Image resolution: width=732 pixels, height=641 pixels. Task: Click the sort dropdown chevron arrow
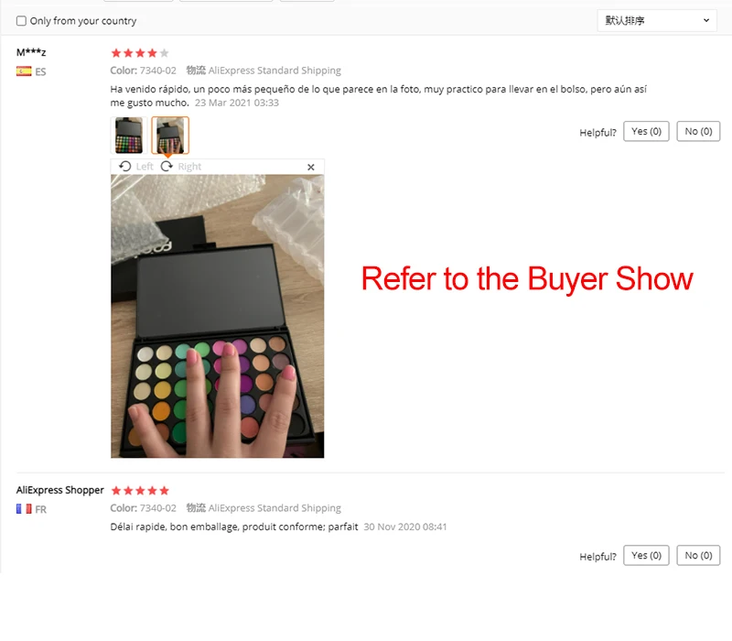point(706,20)
